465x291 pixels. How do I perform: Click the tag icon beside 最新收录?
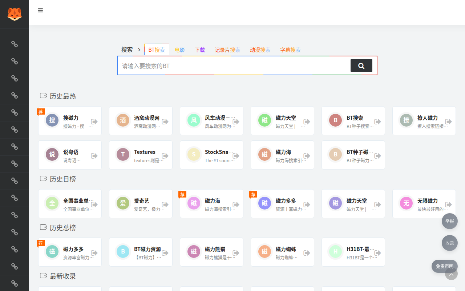pyautogui.click(x=44, y=276)
